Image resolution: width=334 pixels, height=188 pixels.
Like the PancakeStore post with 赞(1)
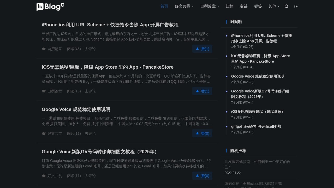[x=202, y=91]
